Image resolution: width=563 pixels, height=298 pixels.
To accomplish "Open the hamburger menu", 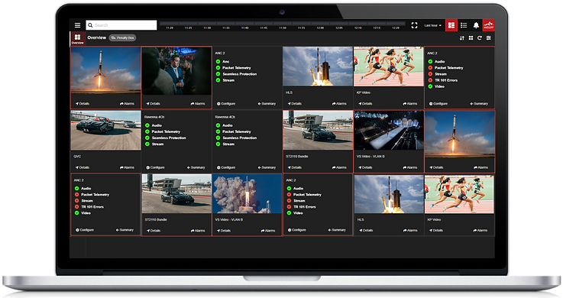I will (78, 25).
